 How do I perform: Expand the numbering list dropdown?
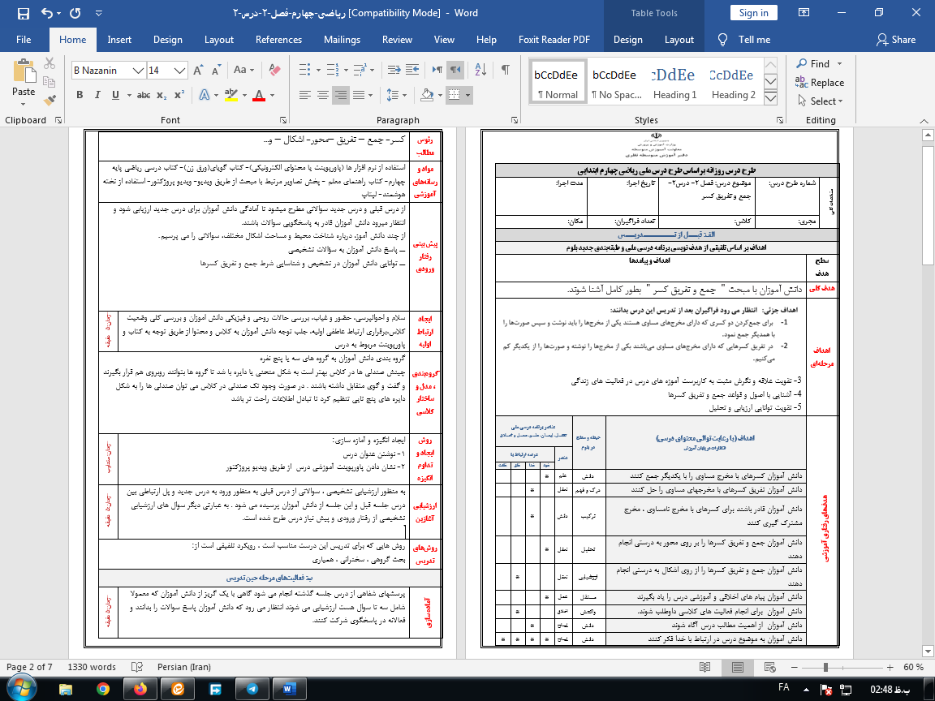pyautogui.click(x=346, y=71)
